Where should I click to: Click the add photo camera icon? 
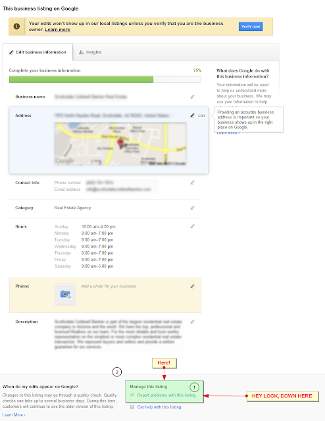pos(65,295)
